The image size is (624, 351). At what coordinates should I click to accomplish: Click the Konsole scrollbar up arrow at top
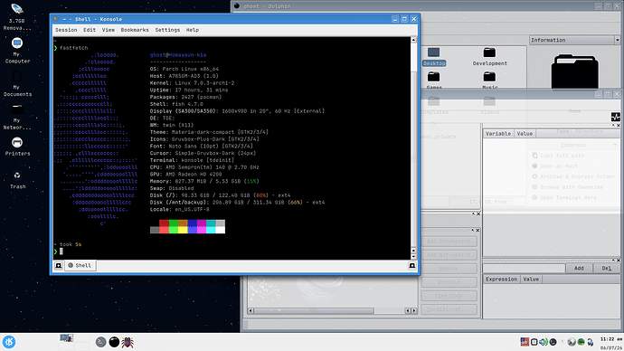coord(413,40)
